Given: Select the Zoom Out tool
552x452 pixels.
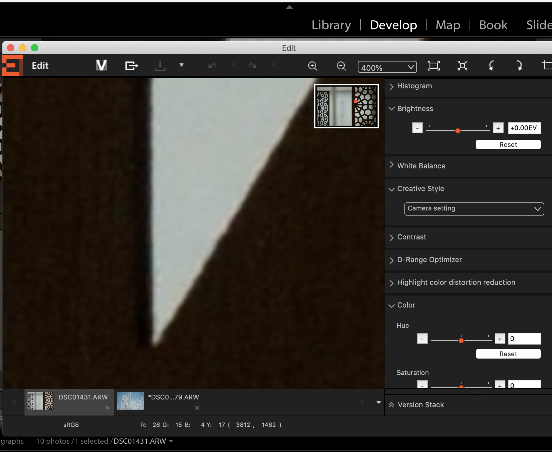Looking at the screenshot, I should 341,66.
